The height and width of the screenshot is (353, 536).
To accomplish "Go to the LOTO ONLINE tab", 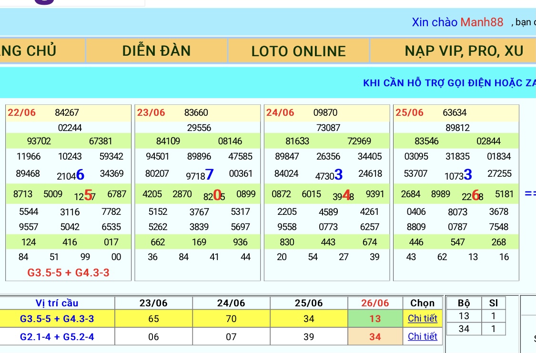I will (299, 51).
